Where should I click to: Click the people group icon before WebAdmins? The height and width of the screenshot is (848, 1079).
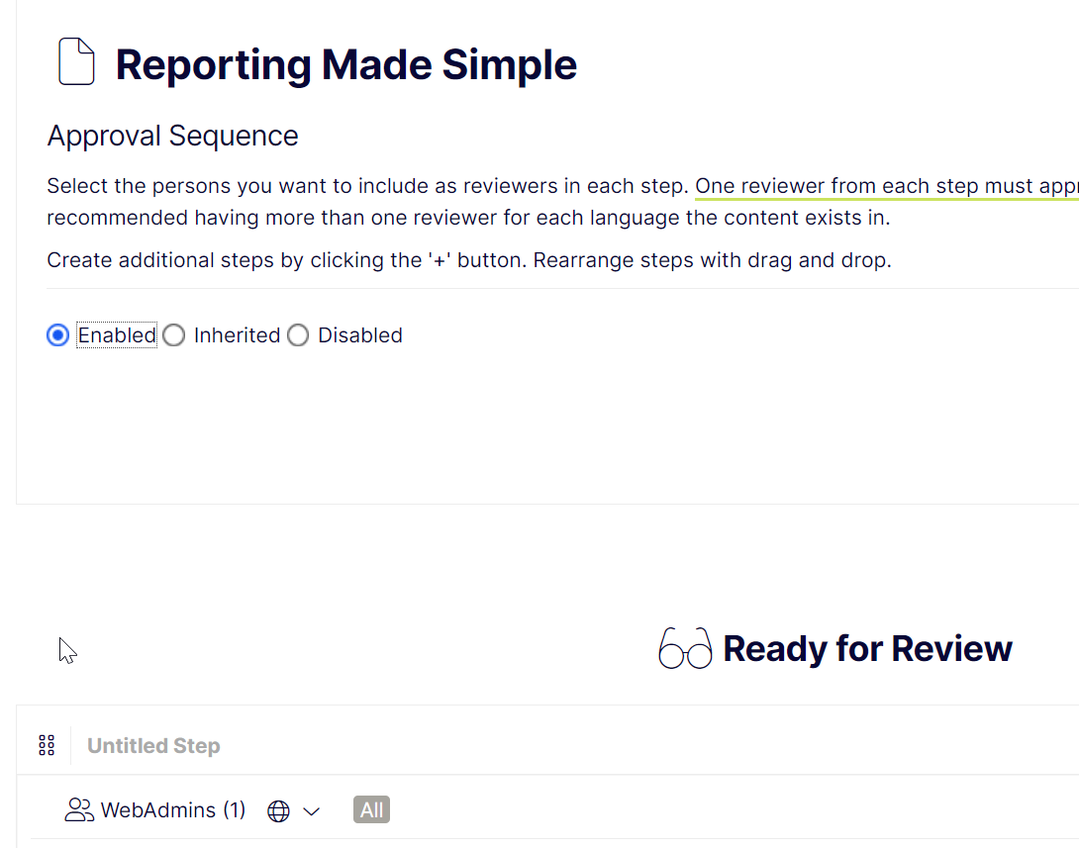point(78,810)
